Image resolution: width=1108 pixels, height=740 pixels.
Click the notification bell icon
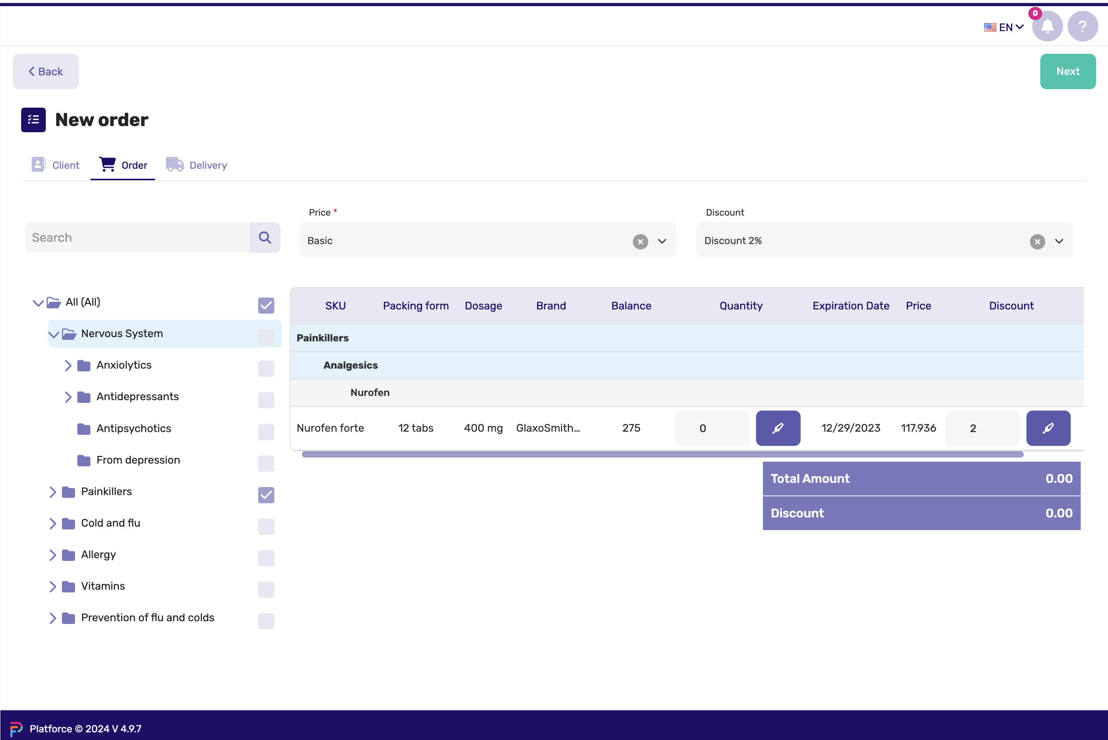(1047, 27)
